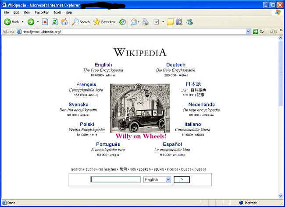Click the WIKIPEDIA logo heading
Screen dimensions: 285x207
140,52
